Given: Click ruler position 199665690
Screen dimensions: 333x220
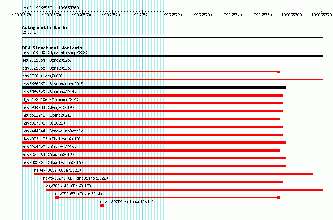Looking at the screenshot, I should click(x=82, y=15).
